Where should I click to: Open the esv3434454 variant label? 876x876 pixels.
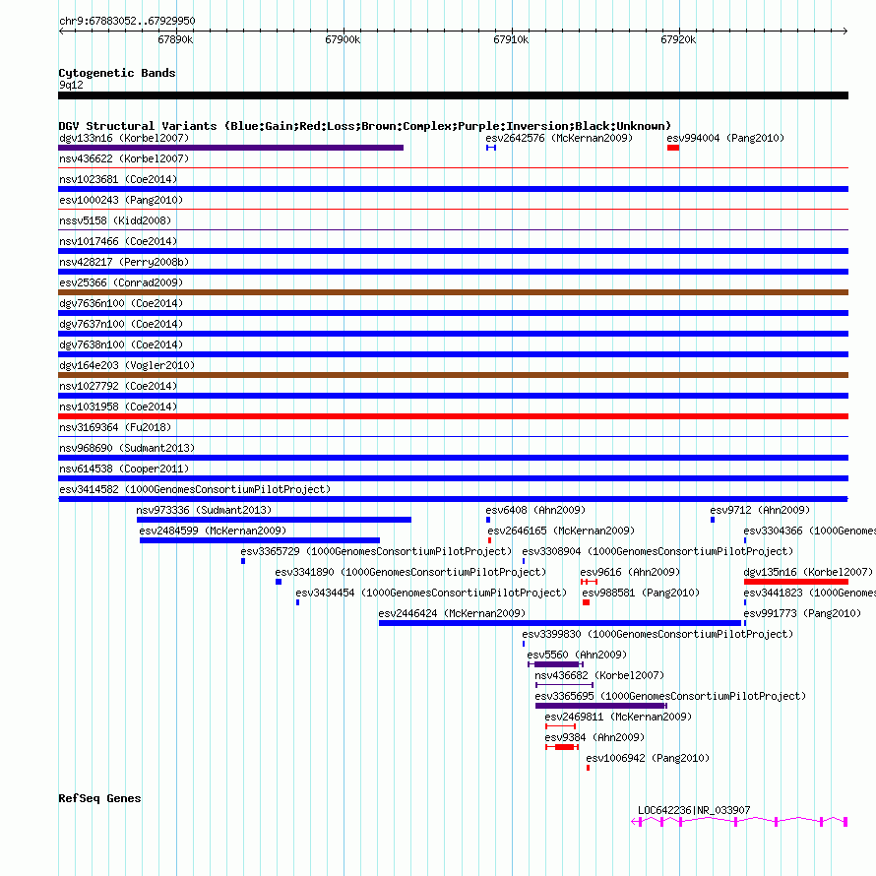click(431, 593)
